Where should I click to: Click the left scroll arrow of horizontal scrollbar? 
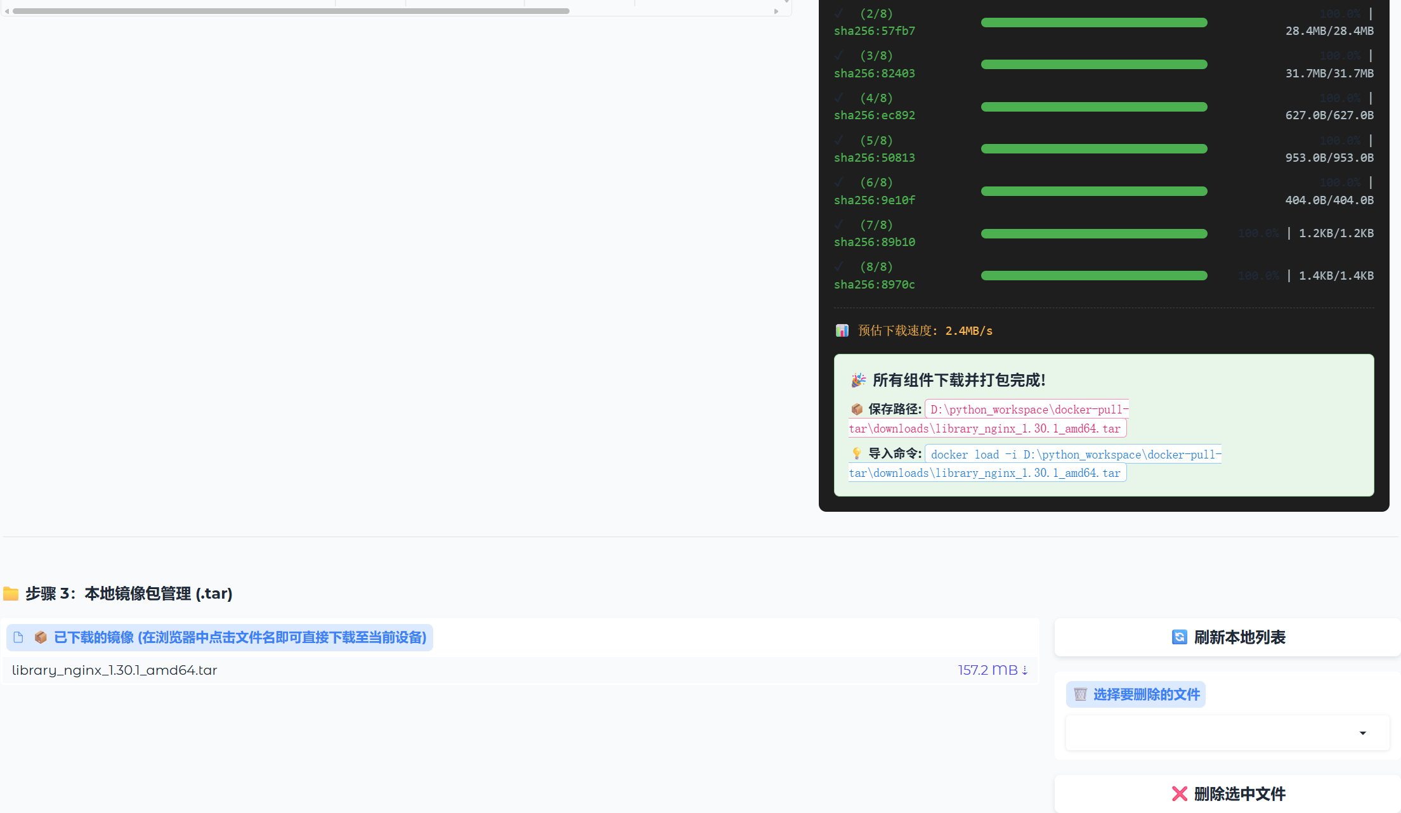[x=7, y=11]
